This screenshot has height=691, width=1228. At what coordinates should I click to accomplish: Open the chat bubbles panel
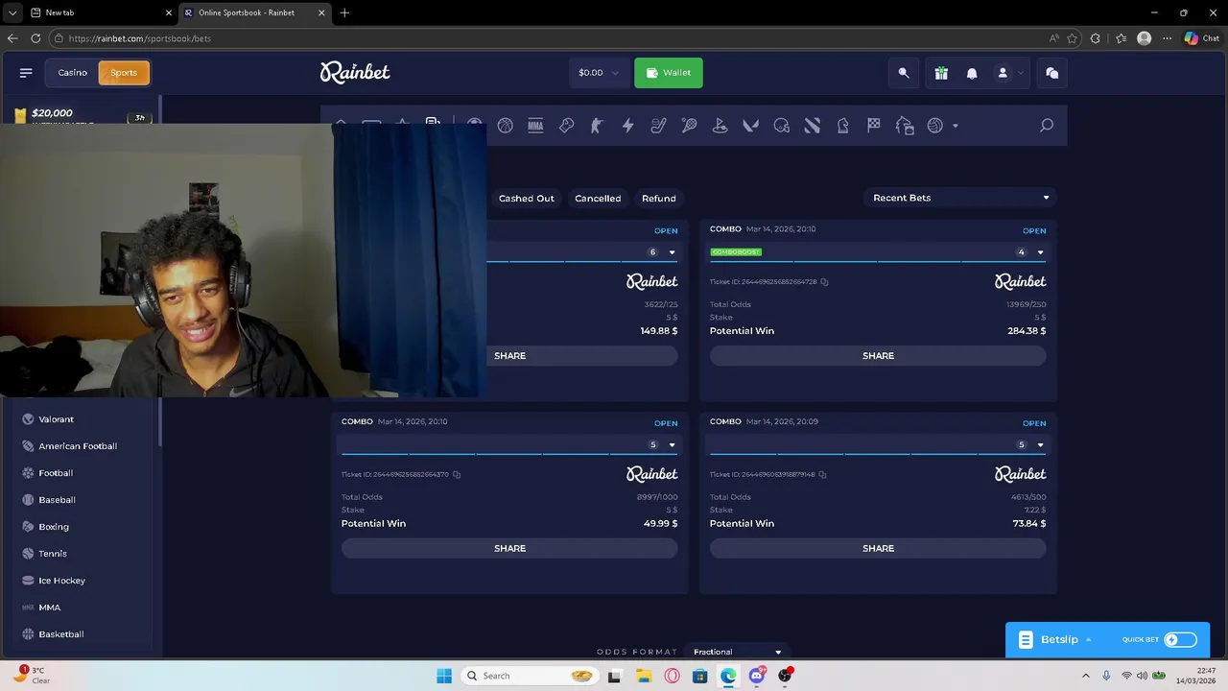[1052, 73]
